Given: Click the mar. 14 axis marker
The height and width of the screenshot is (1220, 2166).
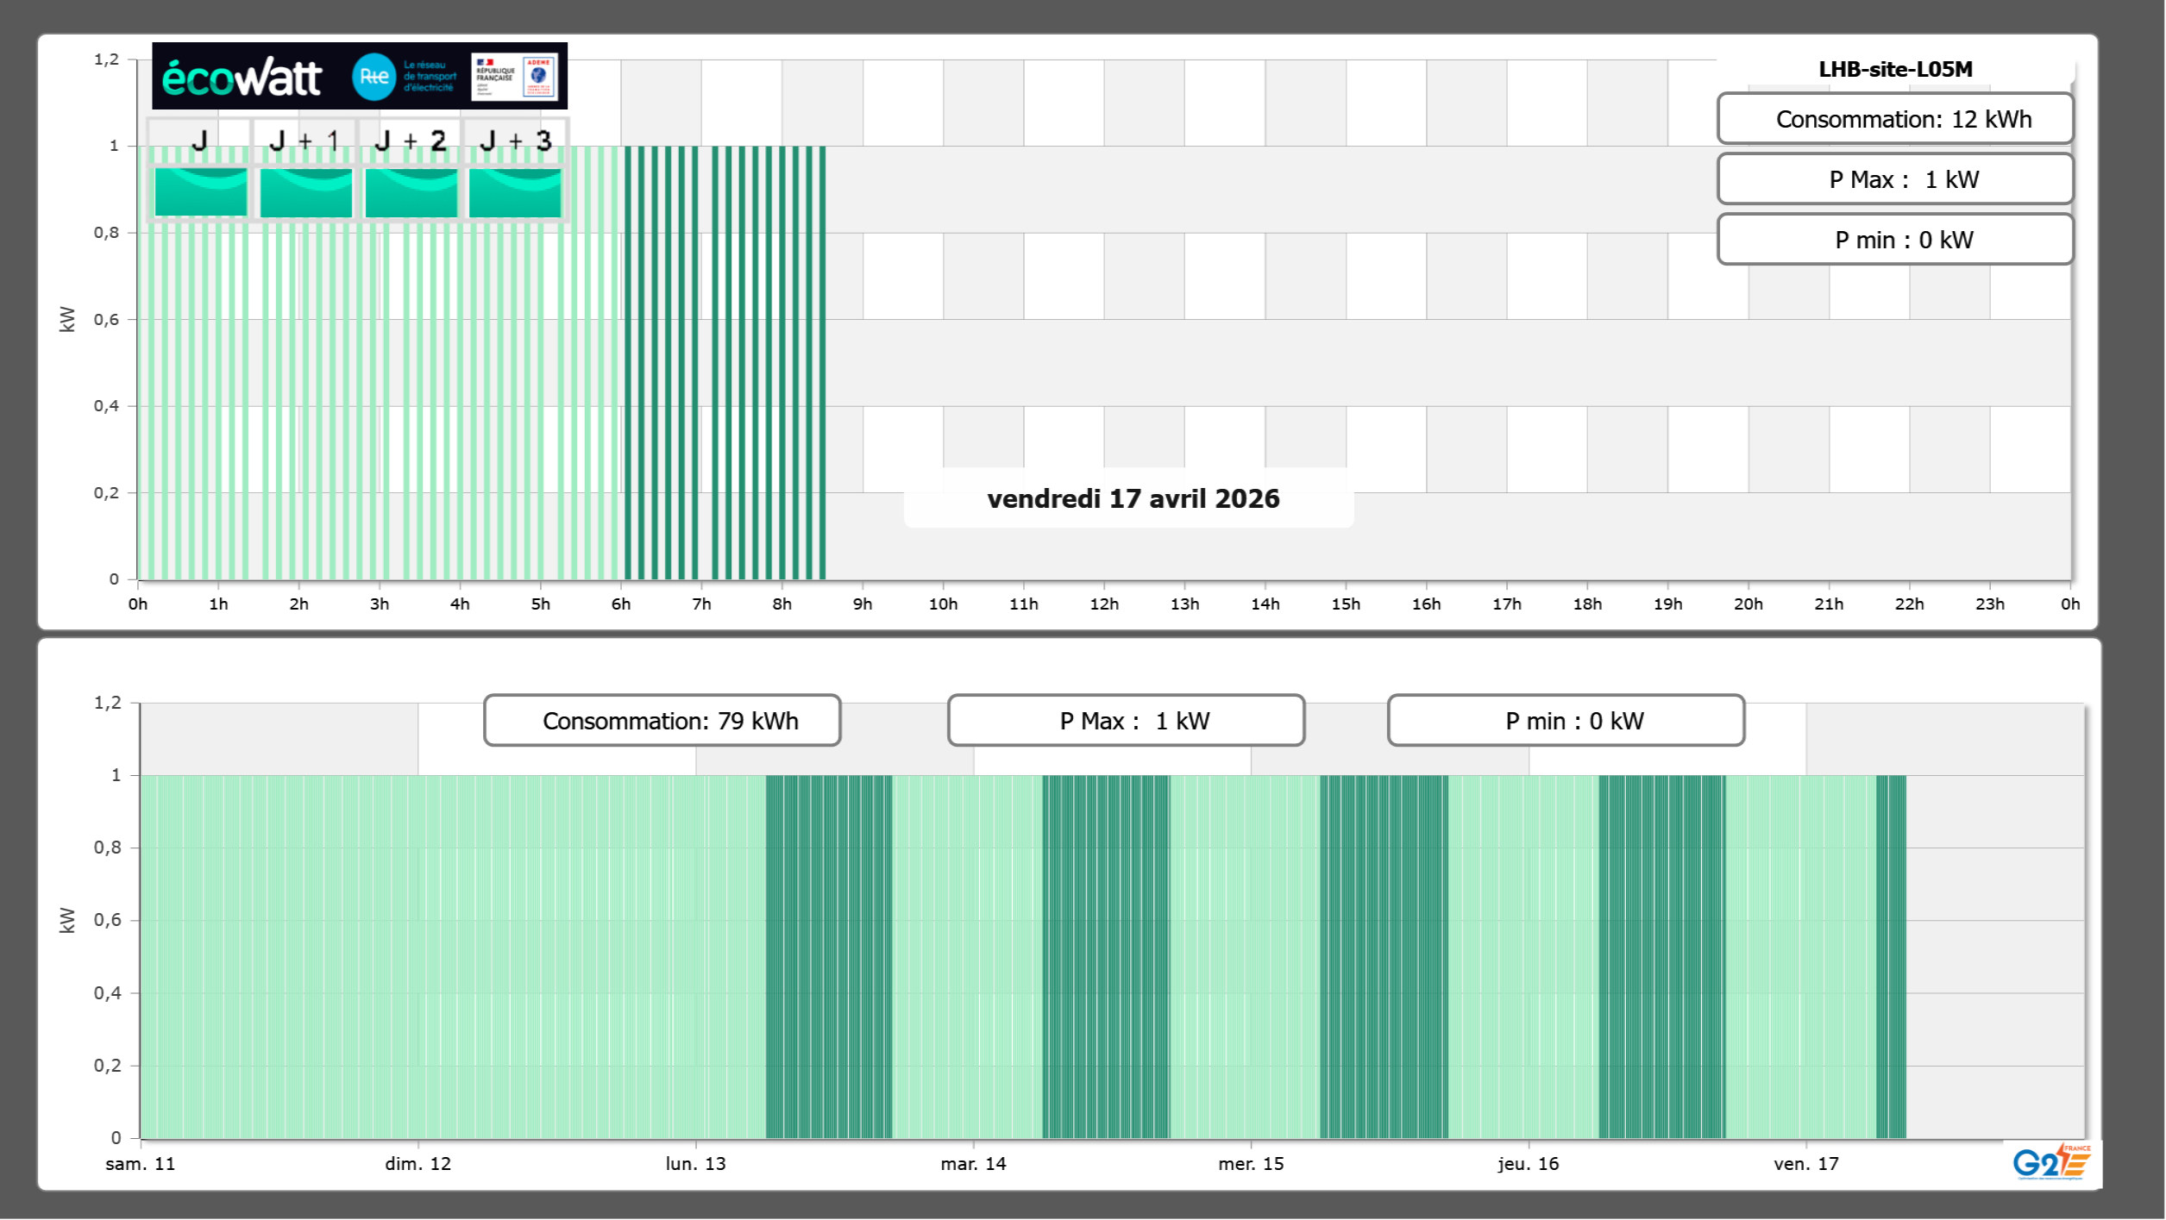Looking at the screenshot, I should (x=973, y=1163).
